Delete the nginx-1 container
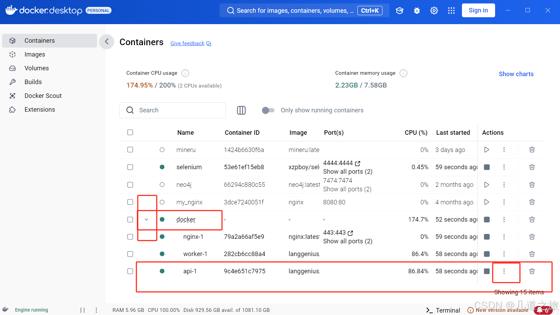Image resolution: width=560 pixels, height=315 pixels. point(532,237)
